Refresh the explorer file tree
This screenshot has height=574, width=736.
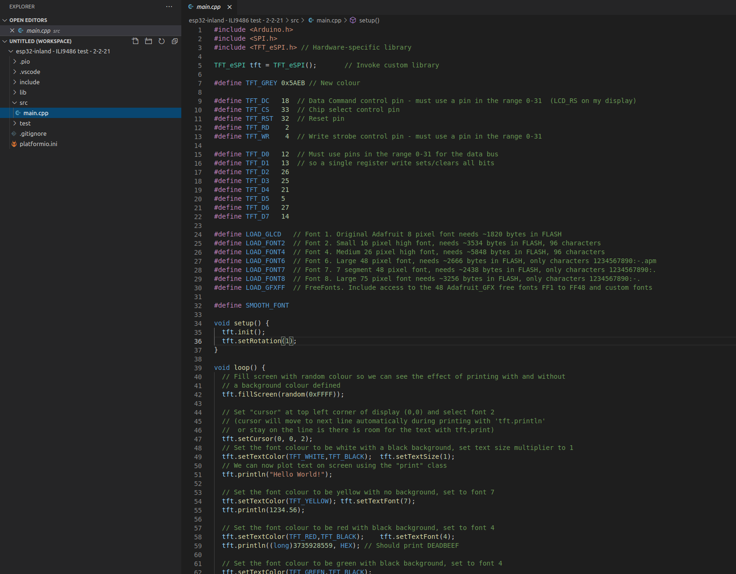pyautogui.click(x=162, y=41)
